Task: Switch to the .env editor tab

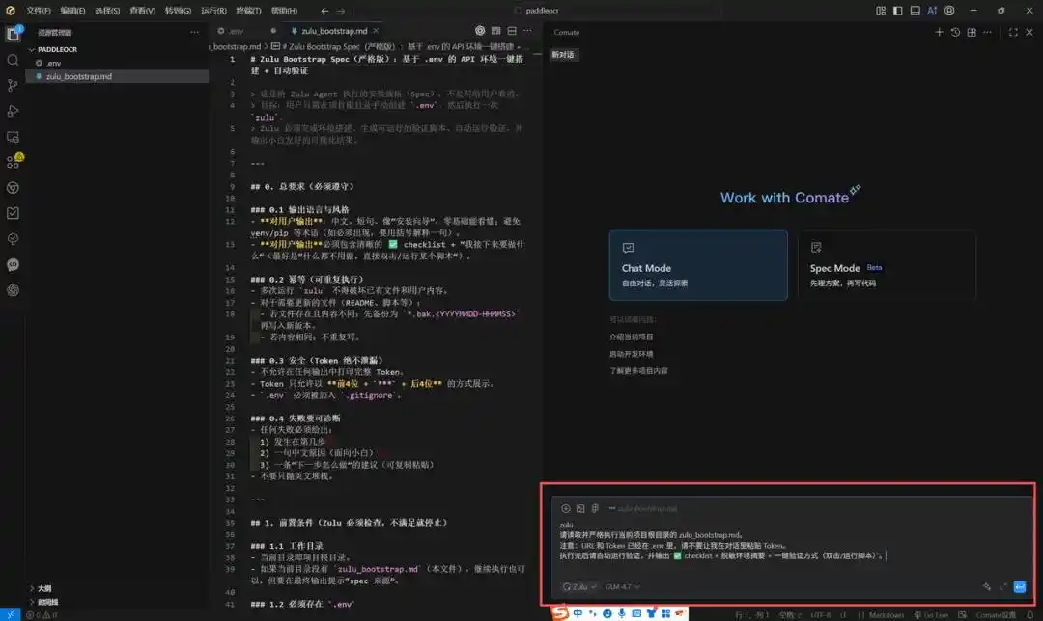Action: (245, 31)
